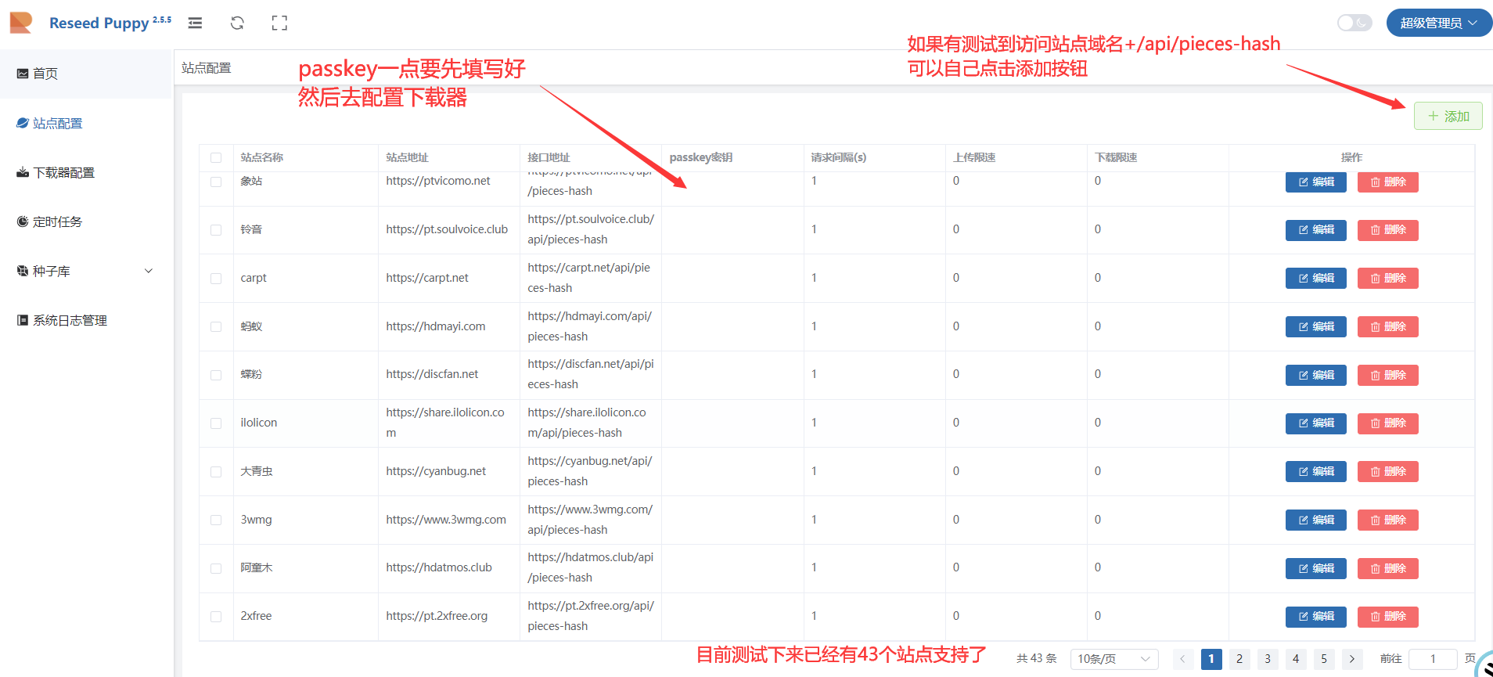Open 系统日志管理 in the sidebar

click(70, 321)
